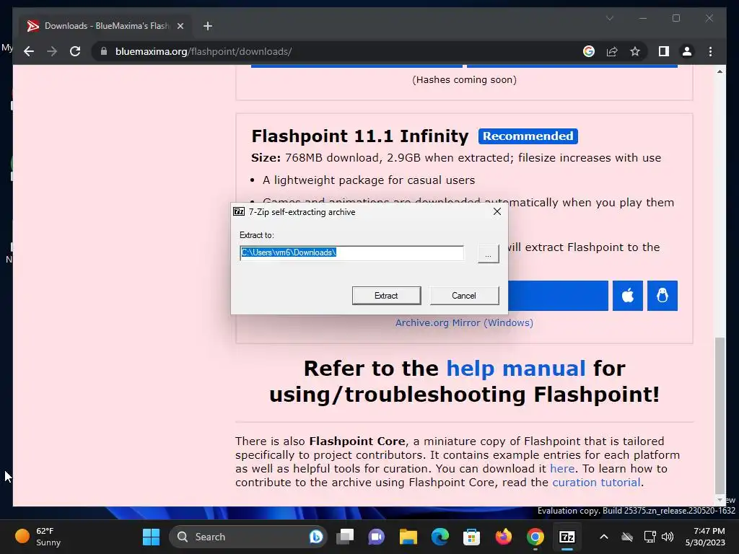Screen dimensions: 739x554
Task: Open volume tray icon
Action: pos(668,537)
